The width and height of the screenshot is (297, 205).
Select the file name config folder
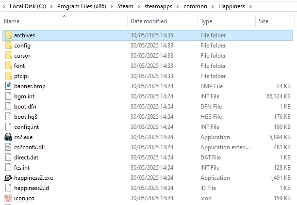[22, 46]
